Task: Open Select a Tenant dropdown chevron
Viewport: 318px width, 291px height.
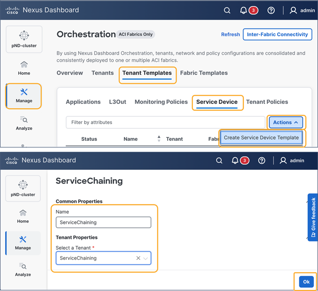Action: pyautogui.click(x=145, y=259)
